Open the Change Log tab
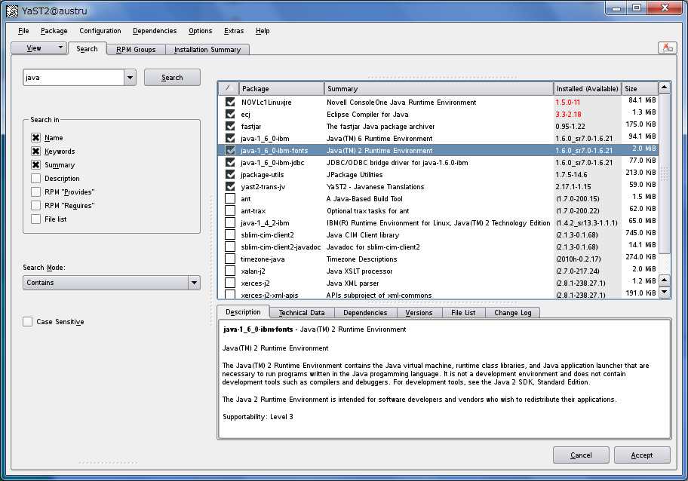The width and height of the screenshot is (688, 481). coord(512,313)
